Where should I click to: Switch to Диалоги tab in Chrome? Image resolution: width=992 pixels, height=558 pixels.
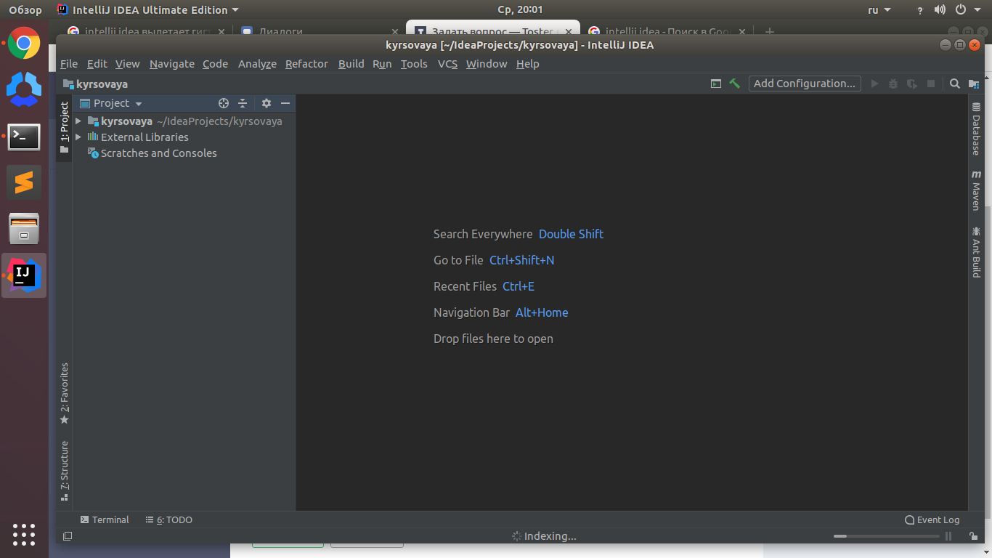(x=318, y=31)
